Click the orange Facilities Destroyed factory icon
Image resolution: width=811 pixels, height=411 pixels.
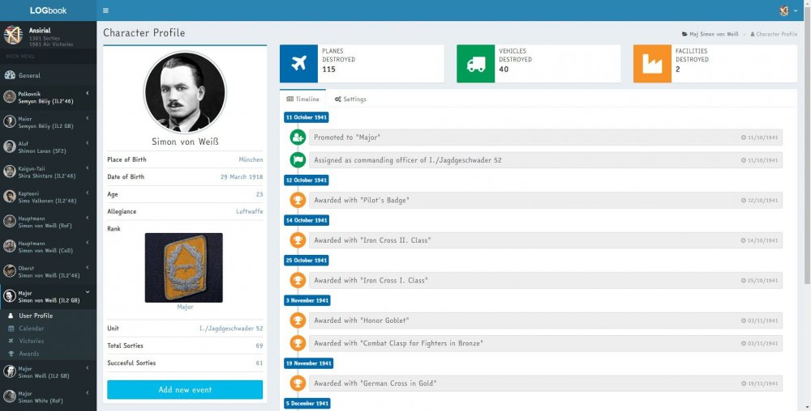coord(652,63)
